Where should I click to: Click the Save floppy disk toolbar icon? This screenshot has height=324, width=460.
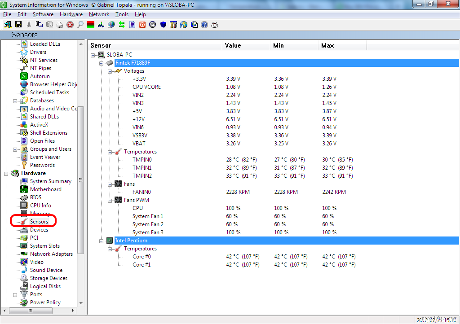(18, 25)
